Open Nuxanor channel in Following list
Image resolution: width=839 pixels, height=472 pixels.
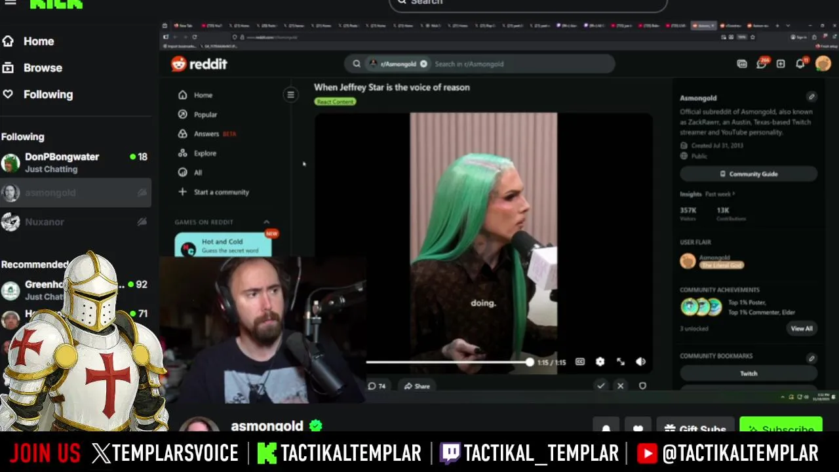75,222
